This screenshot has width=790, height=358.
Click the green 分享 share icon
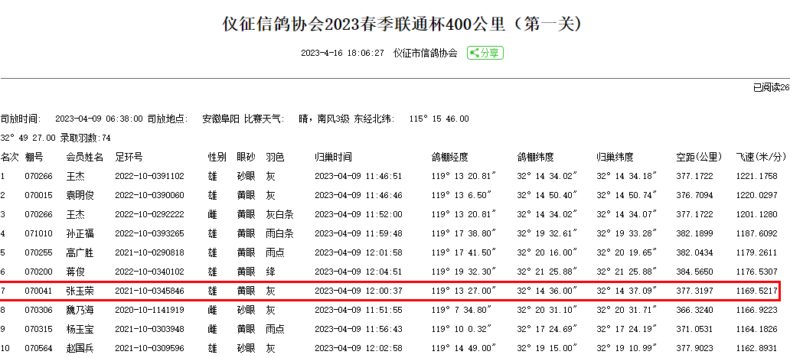click(x=485, y=53)
